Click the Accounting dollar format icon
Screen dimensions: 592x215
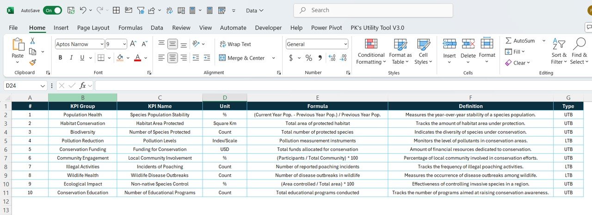click(291, 58)
